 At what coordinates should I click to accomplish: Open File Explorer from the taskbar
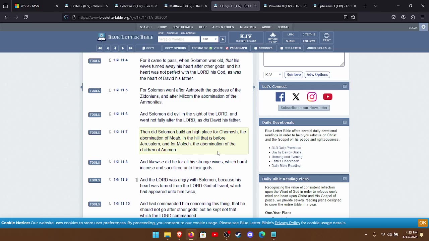click(167, 235)
